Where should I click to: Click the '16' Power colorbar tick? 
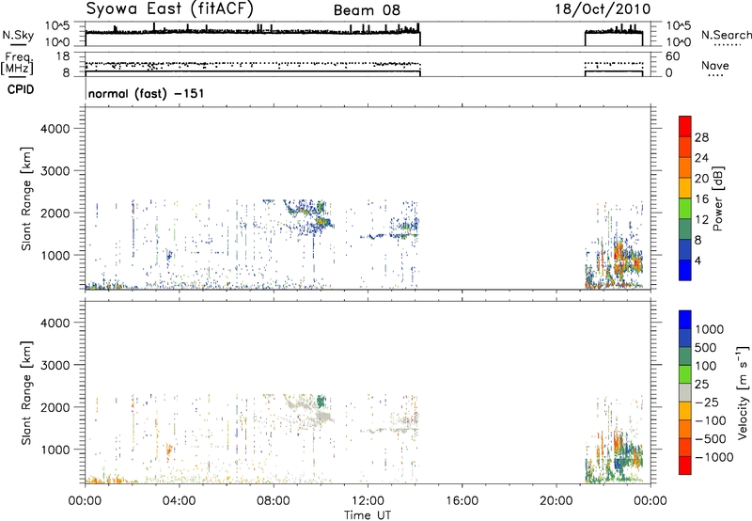click(x=701, y=199)
